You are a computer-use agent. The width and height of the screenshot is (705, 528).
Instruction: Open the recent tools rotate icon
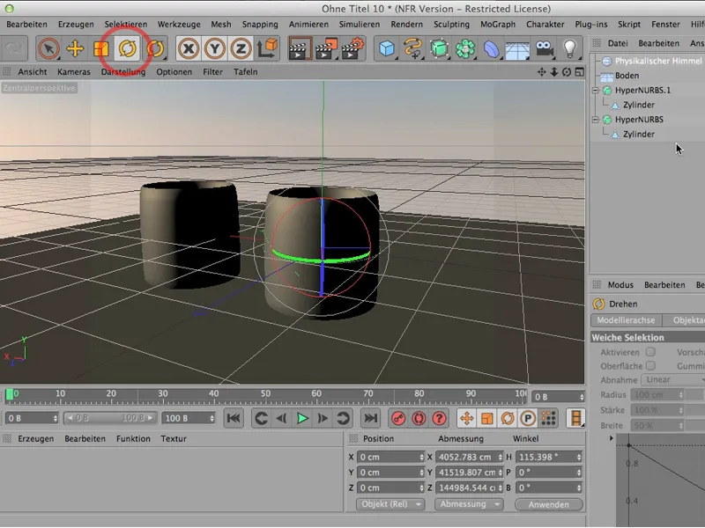[155, 48]
